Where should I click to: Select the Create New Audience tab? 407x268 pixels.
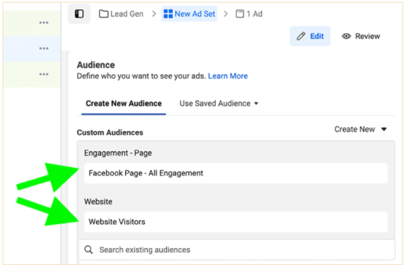tap(124, 104)
